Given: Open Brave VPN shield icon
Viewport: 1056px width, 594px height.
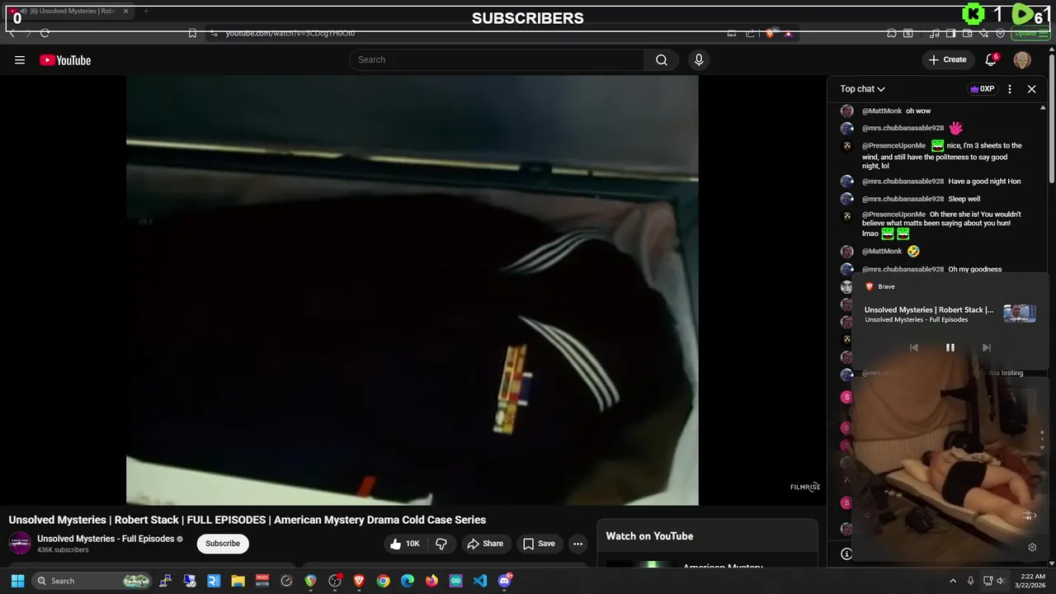Looking at the screenshot, I should click(1001, 33).
